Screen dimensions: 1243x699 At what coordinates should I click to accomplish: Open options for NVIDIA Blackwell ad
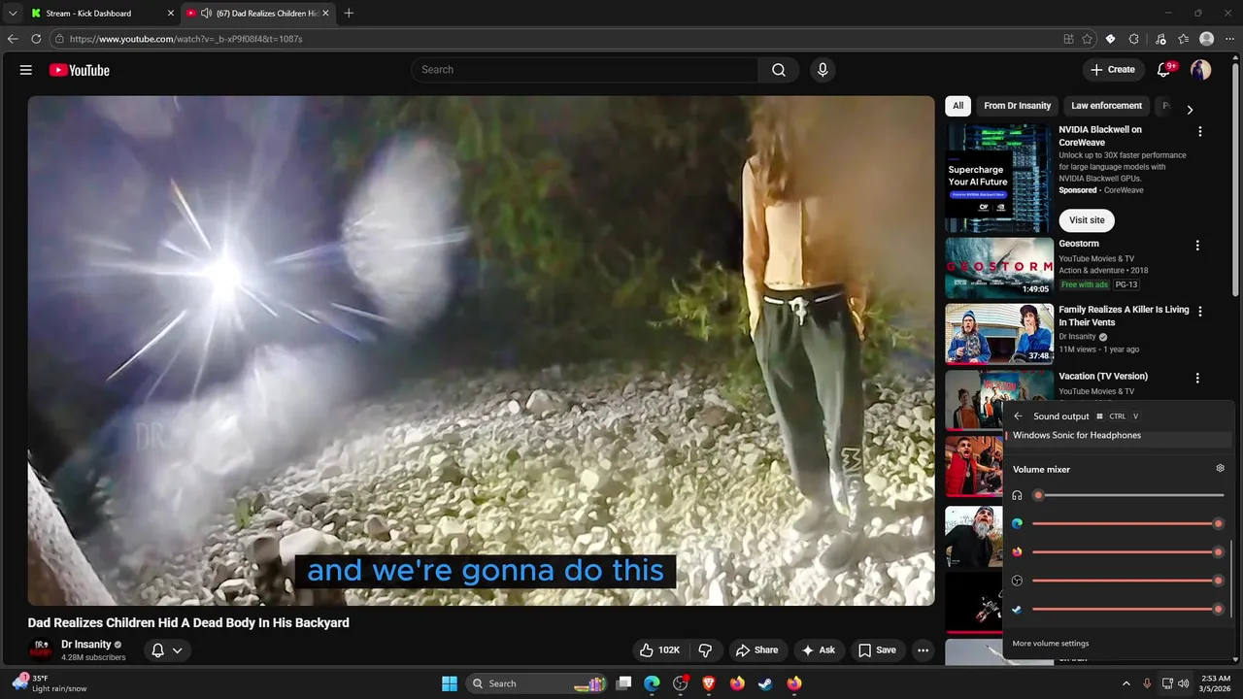pyautogui.click(x=1200, y=131)
